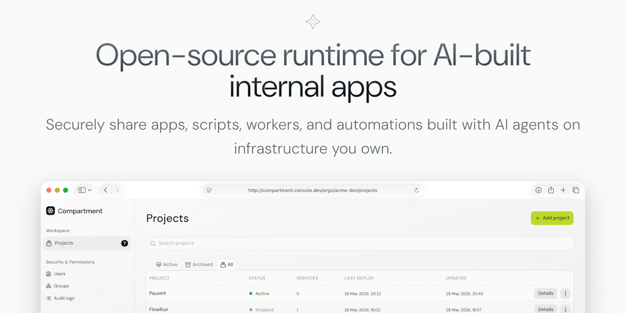
Task: Click the compartment.console.dev address bar
Action: (x=312, y=191)
